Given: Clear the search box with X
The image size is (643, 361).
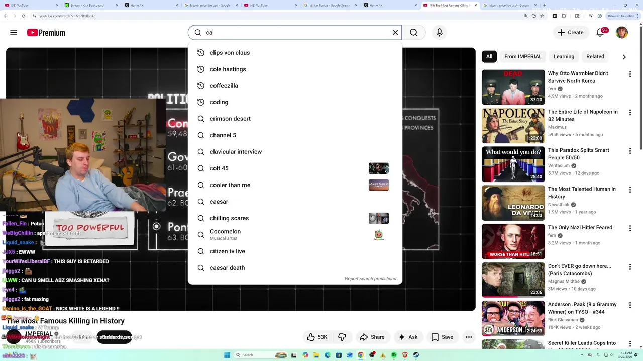Looking at the screenshot, I should point(395,33).
